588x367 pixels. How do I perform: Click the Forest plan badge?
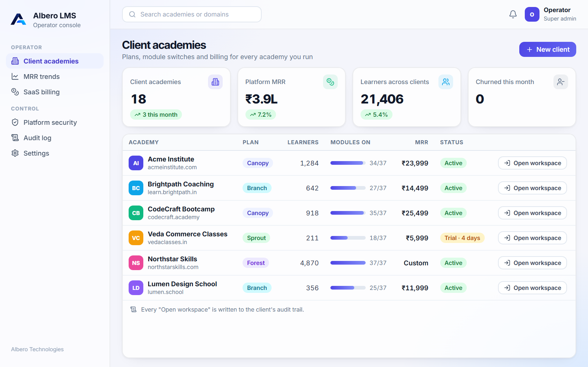[256, 263]
